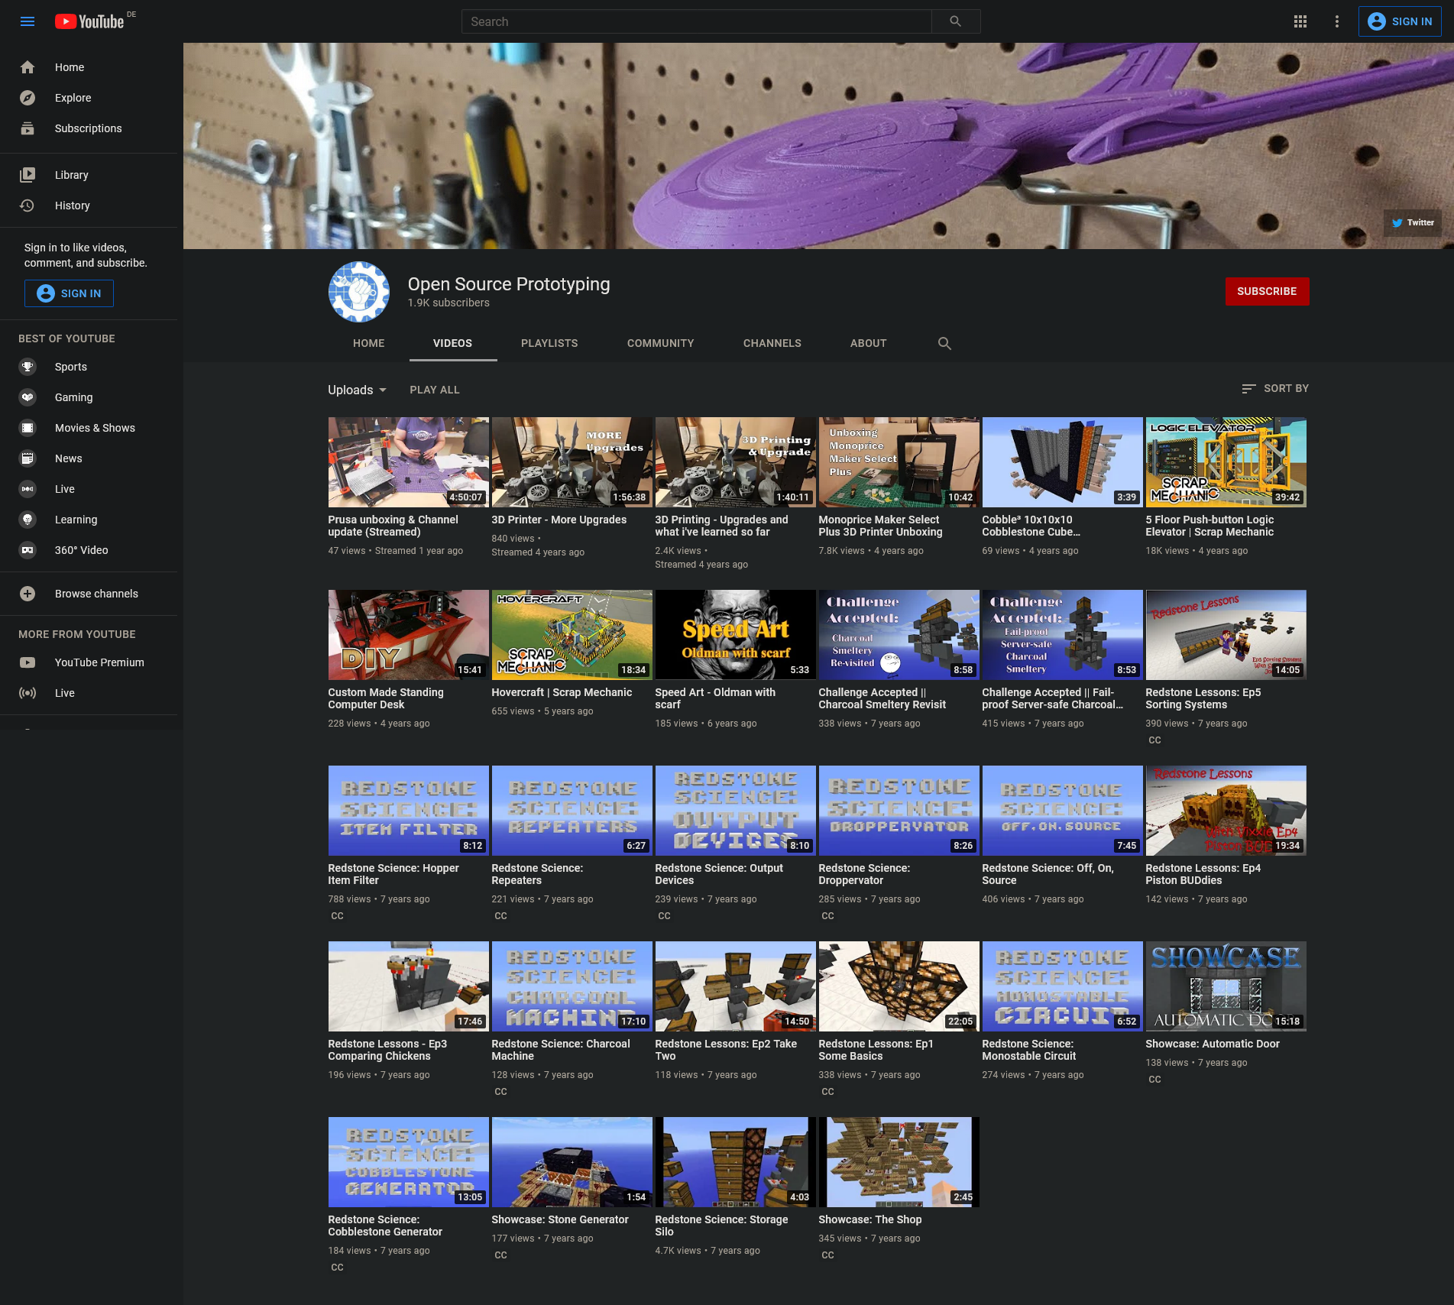Viewport: 1454px width, 1305px height.
Task: Click the Open Source Prototyping channel avatar
Action: (359, 292)
